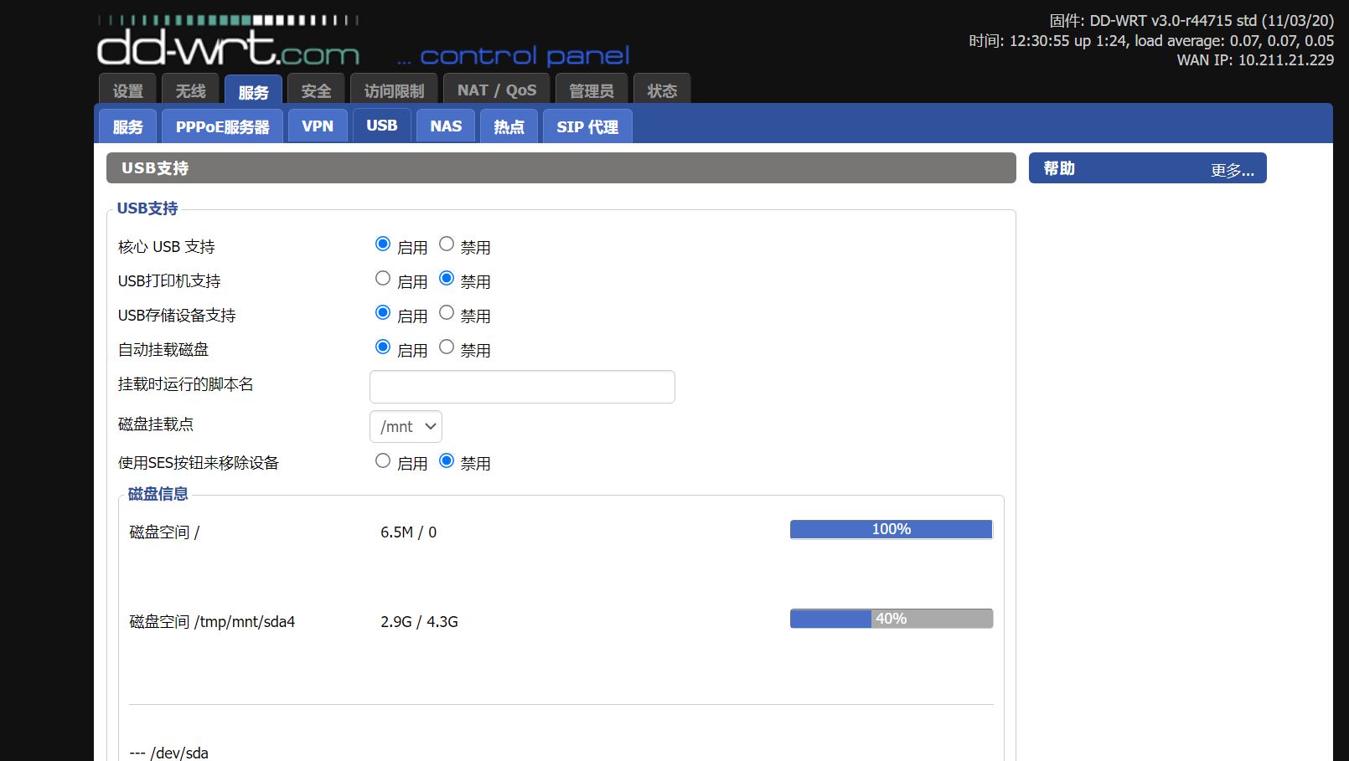Open the NAT / QoS tab
Screen dimensions: 1349x761
497,90
